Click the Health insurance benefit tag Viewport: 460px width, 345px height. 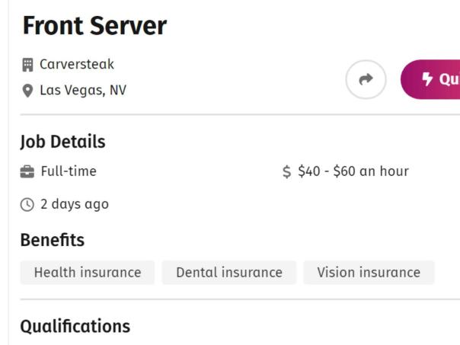pos(88,273)
